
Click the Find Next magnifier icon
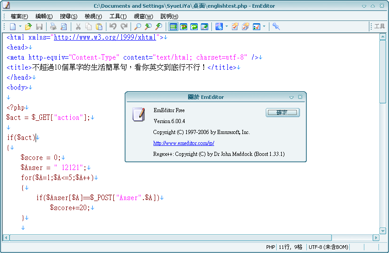pos(159,26)
